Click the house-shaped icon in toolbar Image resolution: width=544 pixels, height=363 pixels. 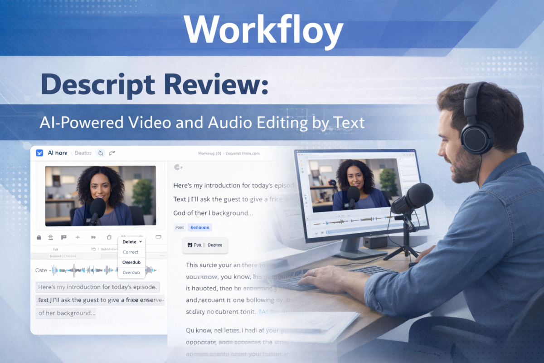point(109,237)
